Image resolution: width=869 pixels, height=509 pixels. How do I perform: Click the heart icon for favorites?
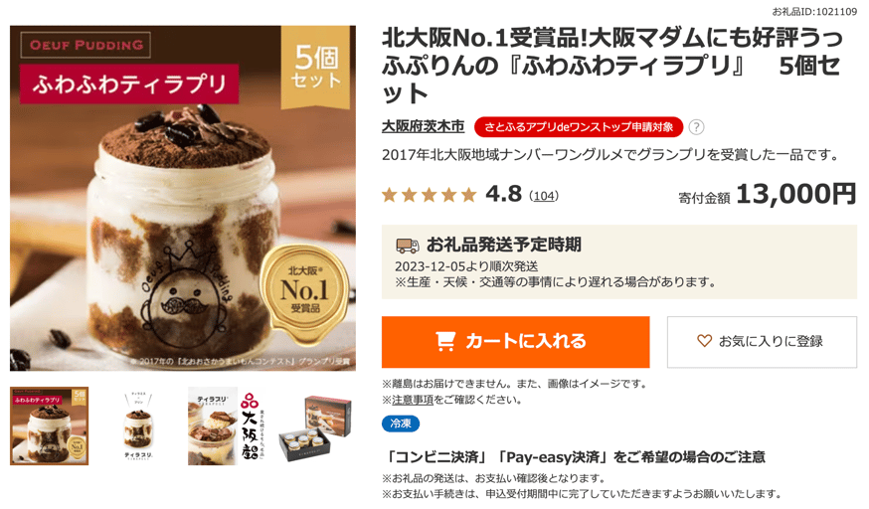coord(704,341)
